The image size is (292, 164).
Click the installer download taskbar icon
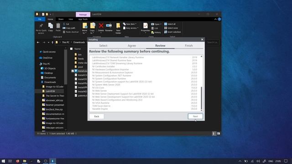pyautogui.click(x=52, y=161)
